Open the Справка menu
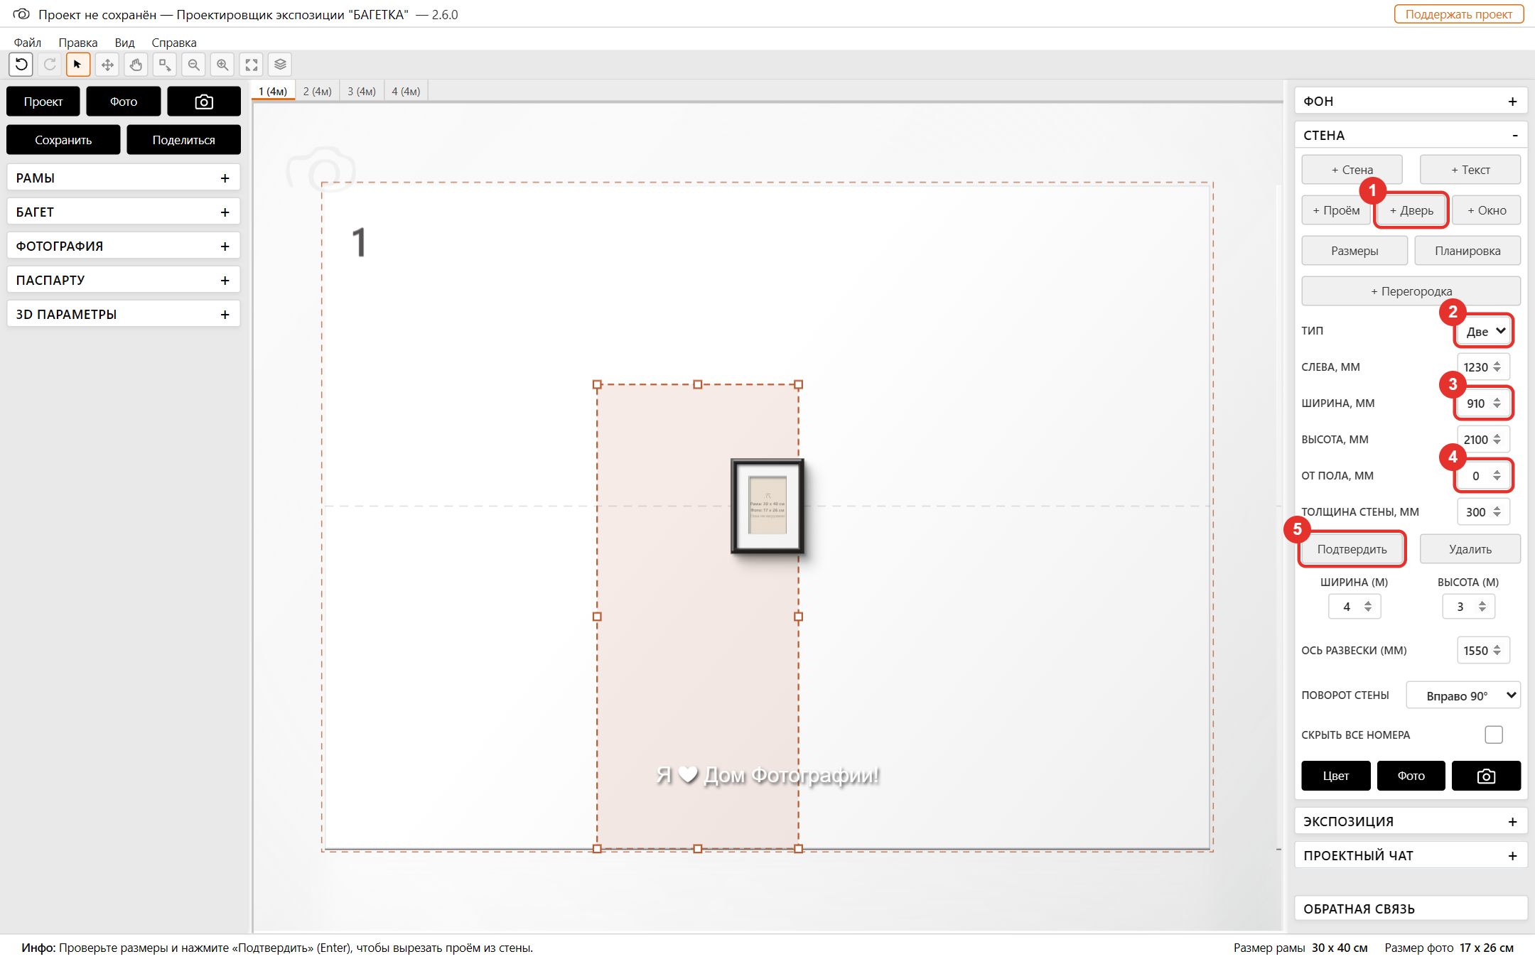The height and width of the screenshot is (959, 1535). coord(174,43)
